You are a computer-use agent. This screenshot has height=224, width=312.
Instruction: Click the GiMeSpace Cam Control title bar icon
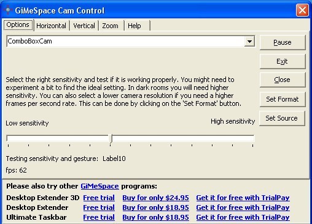pos(8,10)
